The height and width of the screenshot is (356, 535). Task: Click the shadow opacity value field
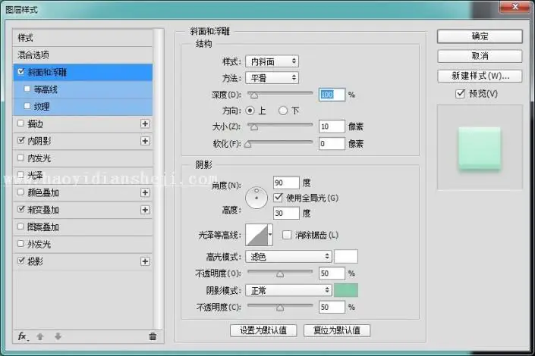[x=332, y=307]
